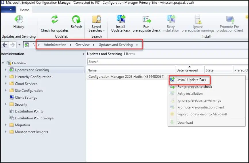
Task: Open dropdown arrow after Administration breadcrumb
Action: tap(71, 45)
